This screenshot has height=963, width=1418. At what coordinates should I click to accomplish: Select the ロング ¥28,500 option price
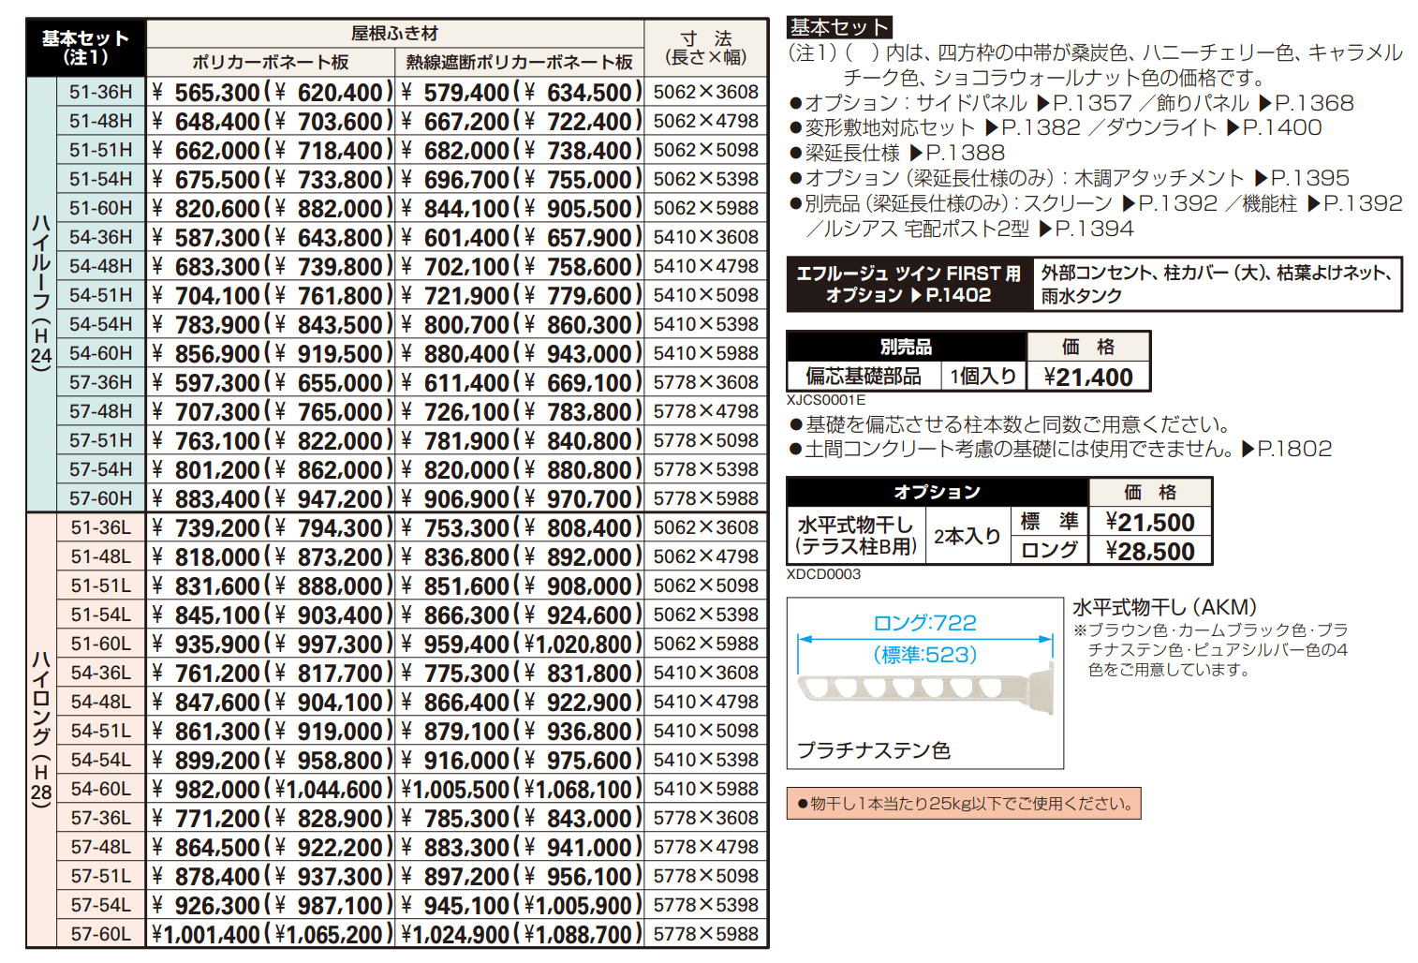pyautogui.click(x=1150, y=551)
